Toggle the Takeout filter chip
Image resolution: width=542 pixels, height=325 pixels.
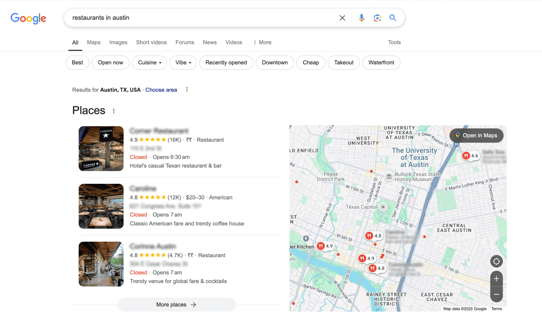click(x=344, y=63)
